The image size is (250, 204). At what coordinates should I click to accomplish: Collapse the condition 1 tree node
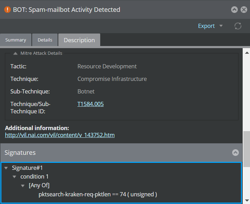coord(14,177)
